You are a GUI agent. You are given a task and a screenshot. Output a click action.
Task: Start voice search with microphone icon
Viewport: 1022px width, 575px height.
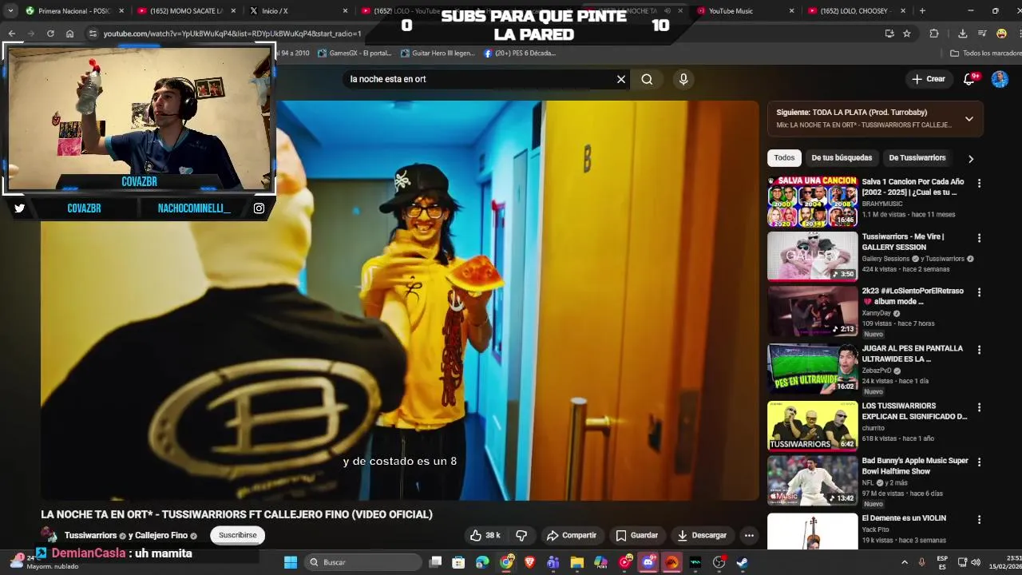(683, 79)
